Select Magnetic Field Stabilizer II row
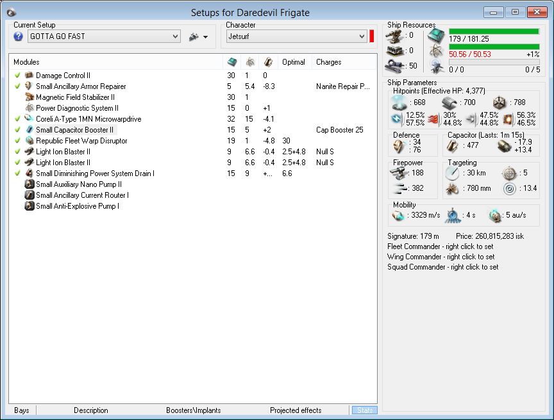Screen dimensions: 554x420 pos(192,97)
